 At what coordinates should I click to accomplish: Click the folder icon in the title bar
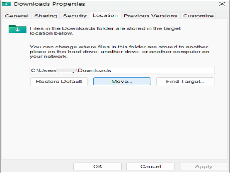point(7,4)
